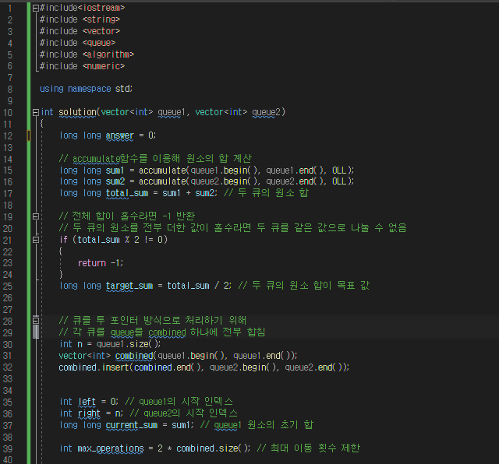Collapse the if statement fold at line 21

tap(36, 240)
